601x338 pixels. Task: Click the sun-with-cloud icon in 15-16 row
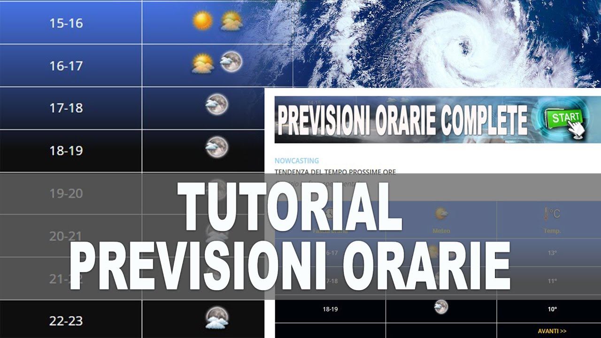pos(231,21)
